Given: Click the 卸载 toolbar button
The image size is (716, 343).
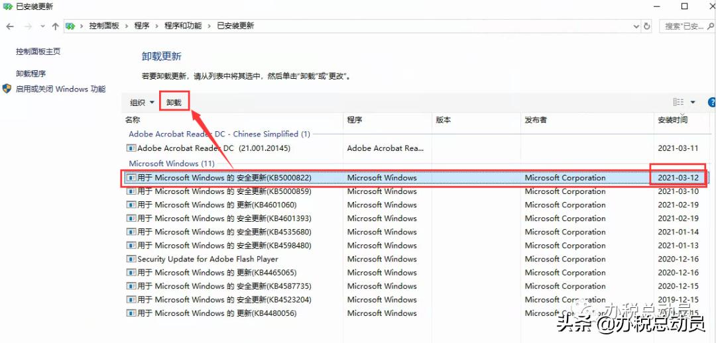Looking at the screenshot, I should 174,103.
